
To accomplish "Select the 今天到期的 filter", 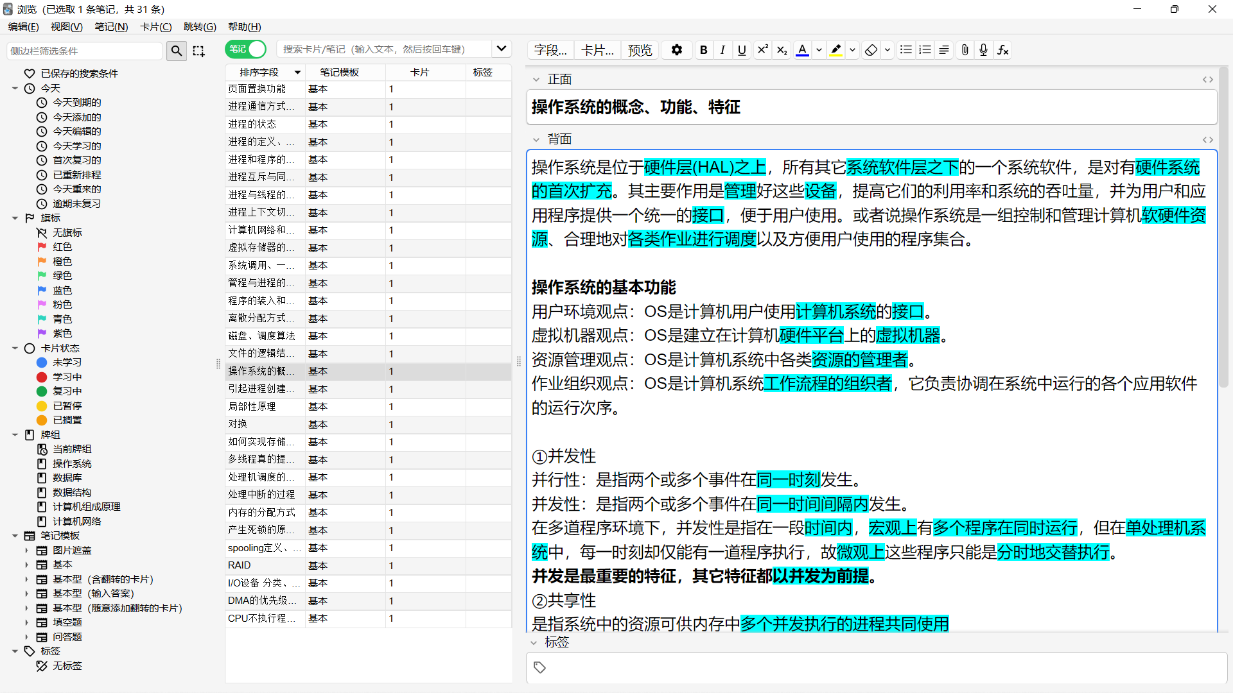I will point(76,103).
